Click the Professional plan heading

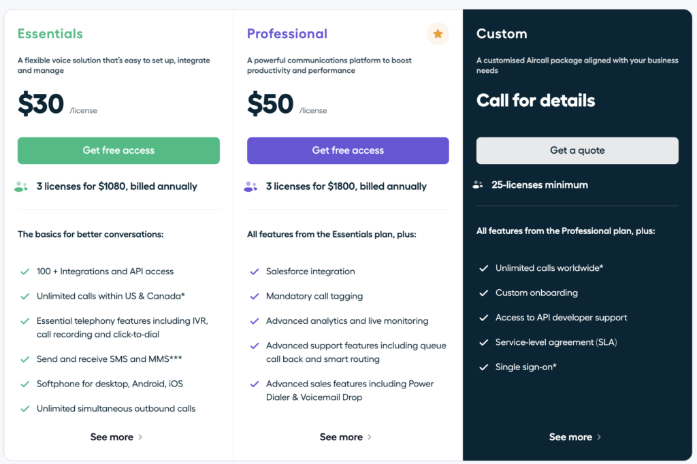(x=287, y=33)
